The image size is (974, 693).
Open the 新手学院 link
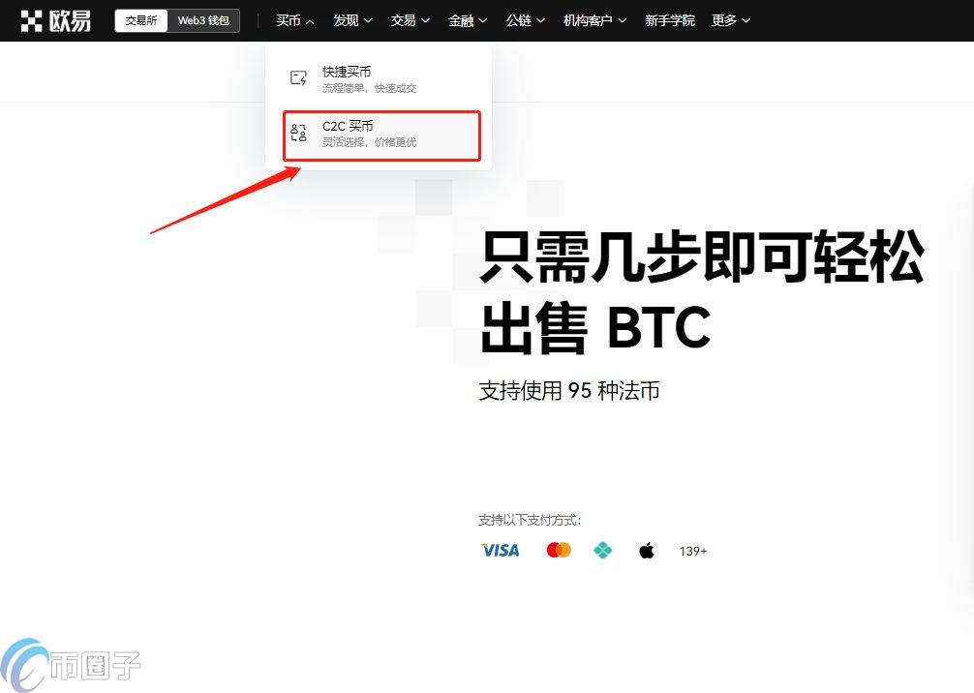tap(670, 20)
